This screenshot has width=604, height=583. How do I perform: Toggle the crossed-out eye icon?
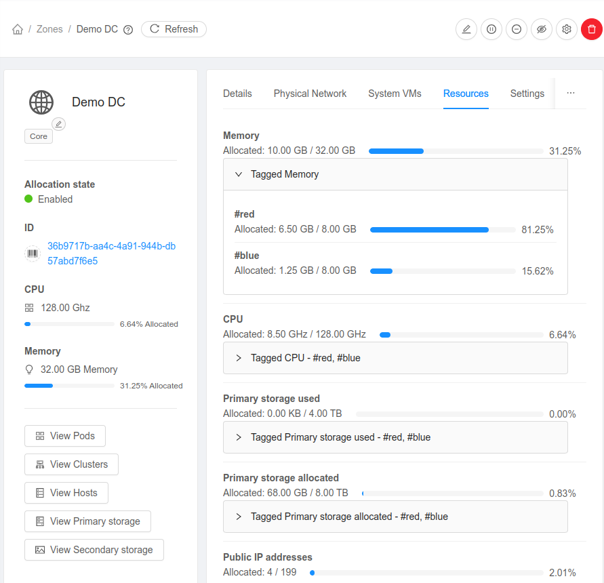pyautogui.click(x=542, y=29)
